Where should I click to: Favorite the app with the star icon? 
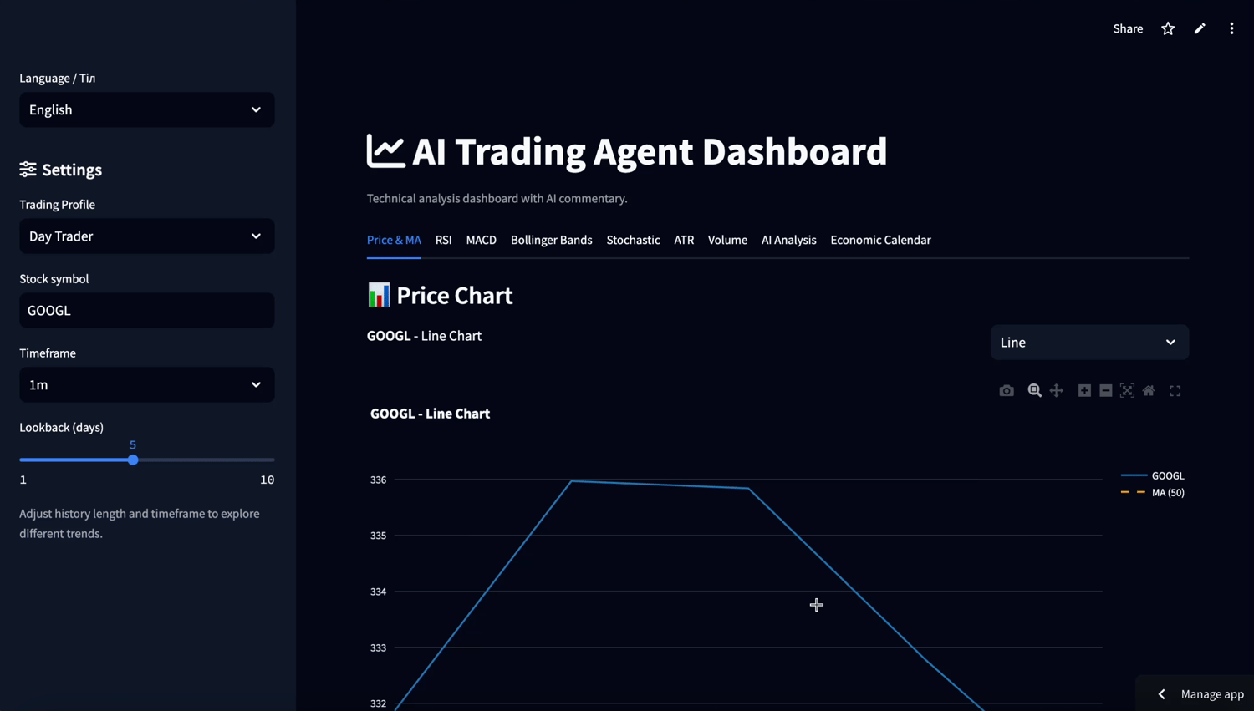(x=1168, y=28)
